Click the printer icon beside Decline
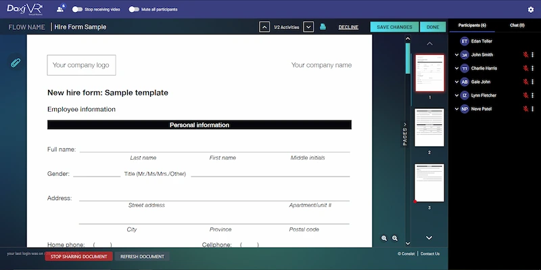541x270 pixels. [x=323, y=26]
